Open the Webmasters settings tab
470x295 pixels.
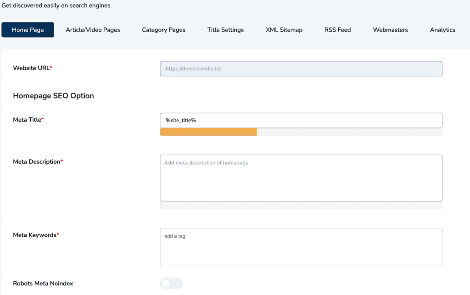point(390,29)
